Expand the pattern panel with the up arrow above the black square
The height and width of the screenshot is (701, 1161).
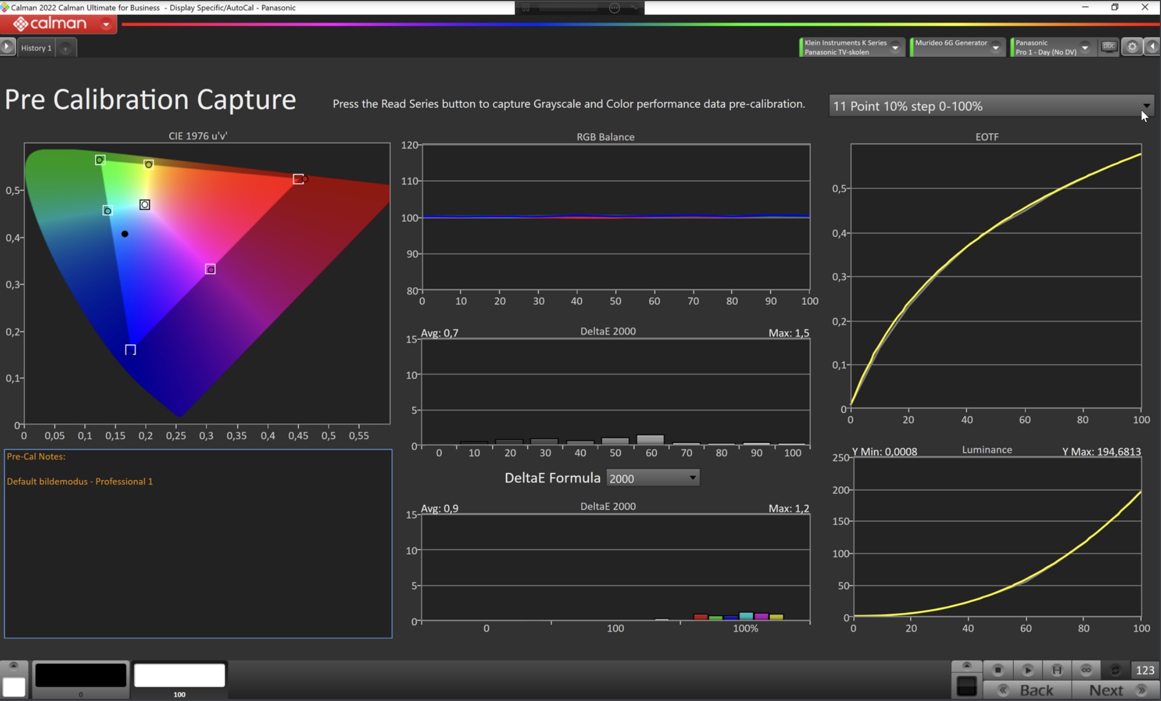tap(967, 665)
